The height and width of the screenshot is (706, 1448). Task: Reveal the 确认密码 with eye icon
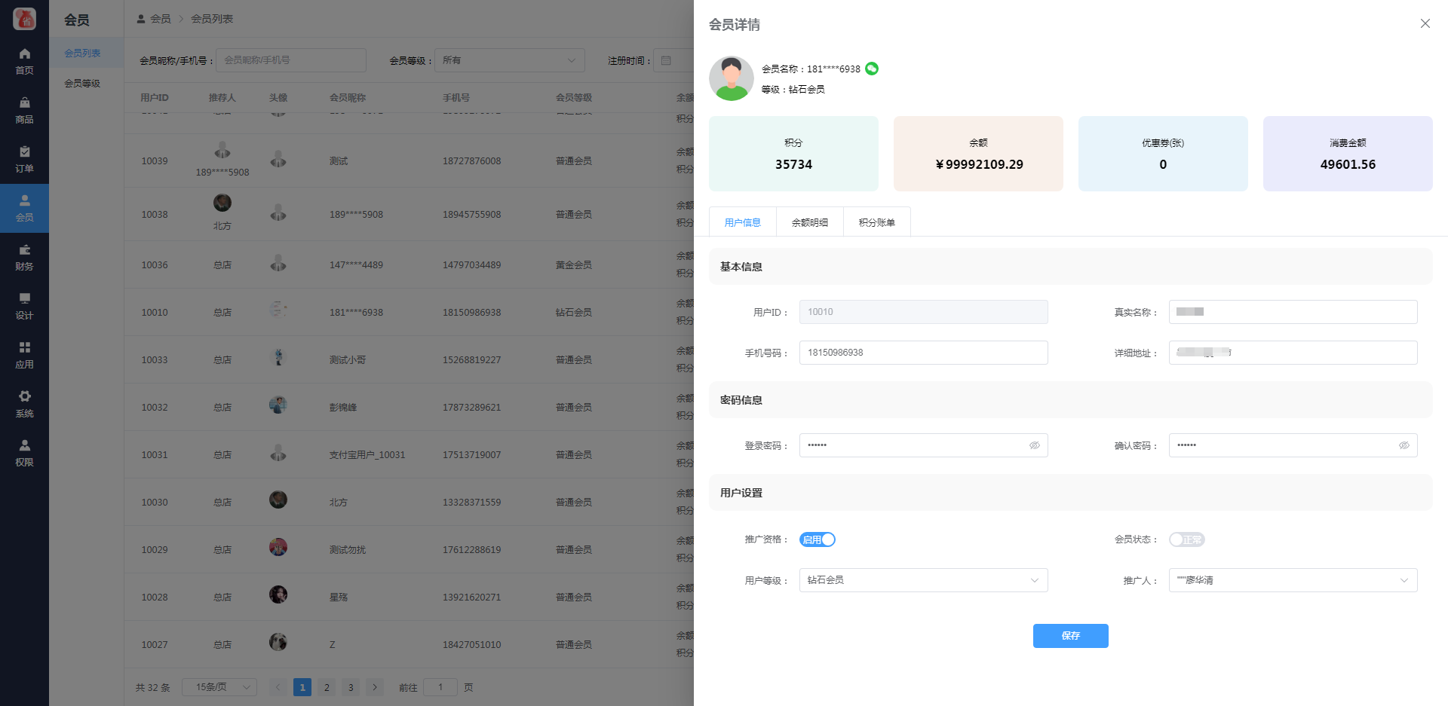point(1404,445)
